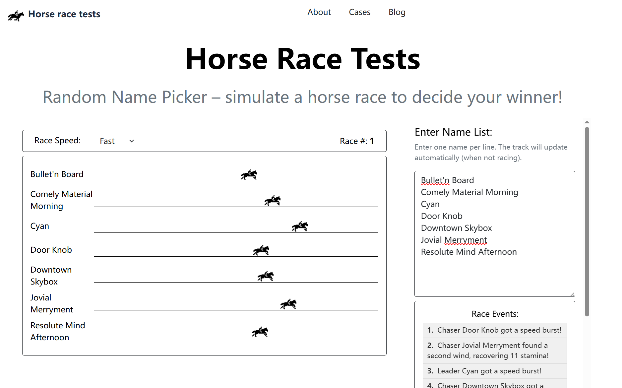Click Comely Material Morning's racing horse
The width and height of the screenshot is (622, 388).
click(273, 200)
